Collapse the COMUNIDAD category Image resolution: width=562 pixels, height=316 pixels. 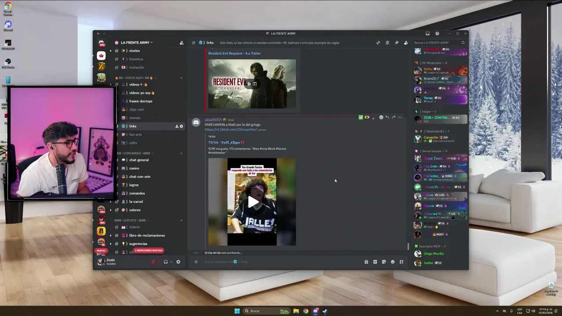(133, 153)
